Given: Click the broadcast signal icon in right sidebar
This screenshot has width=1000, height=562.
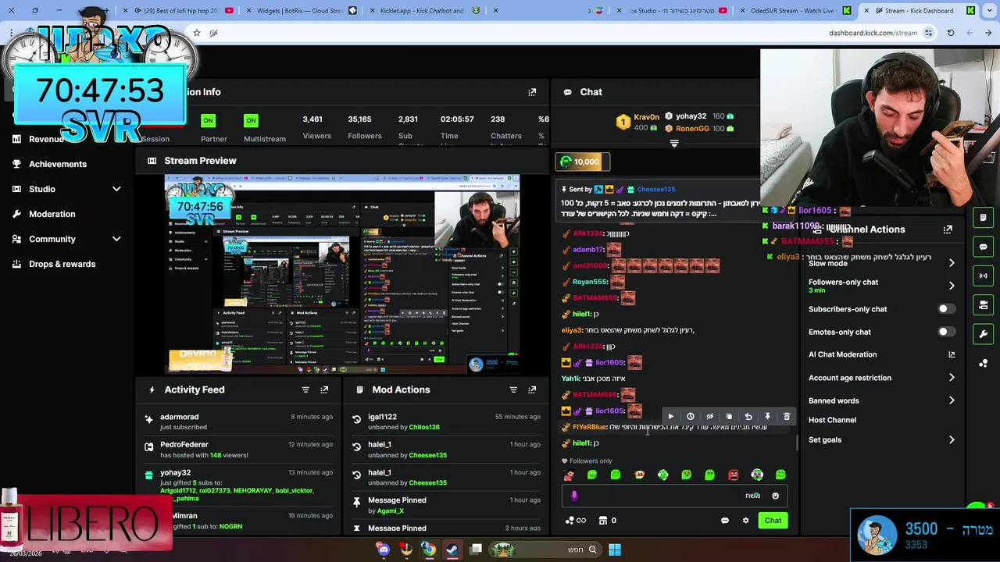Looking at the screenshot, I should pos(984,276).
